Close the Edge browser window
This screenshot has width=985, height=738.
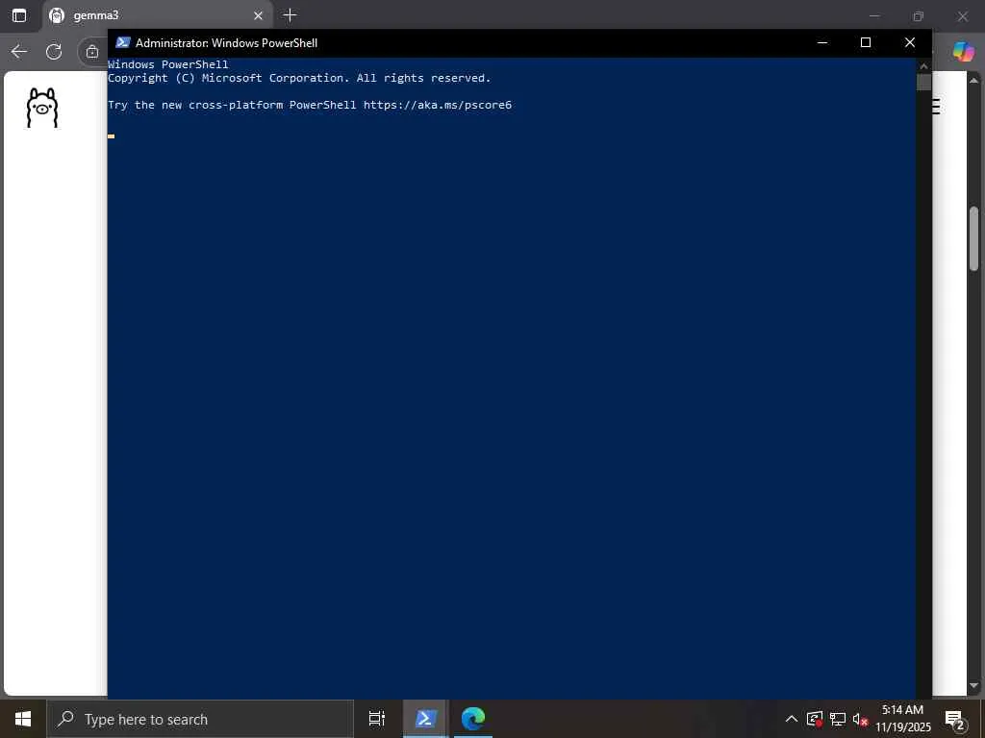962,16
